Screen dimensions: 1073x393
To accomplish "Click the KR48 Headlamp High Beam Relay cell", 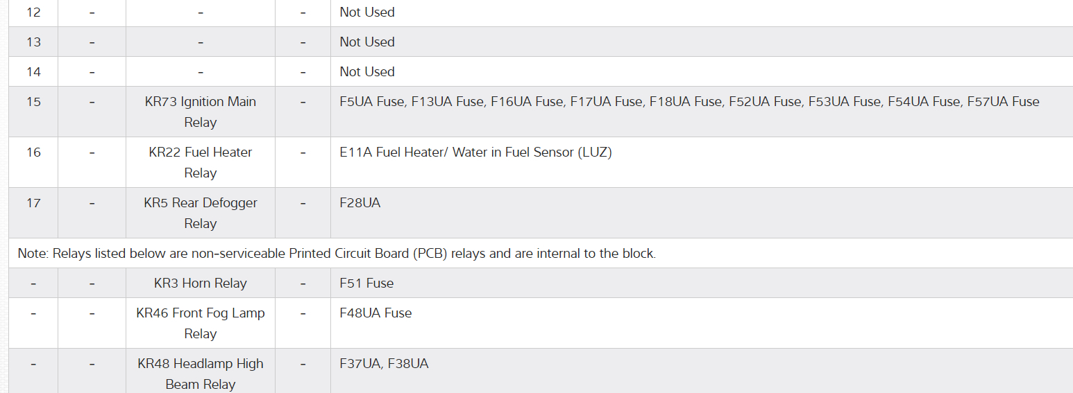I will point(200,373).
